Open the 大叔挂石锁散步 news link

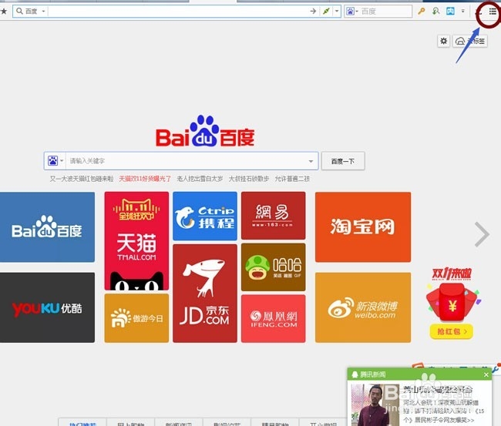tap(249, 179)
